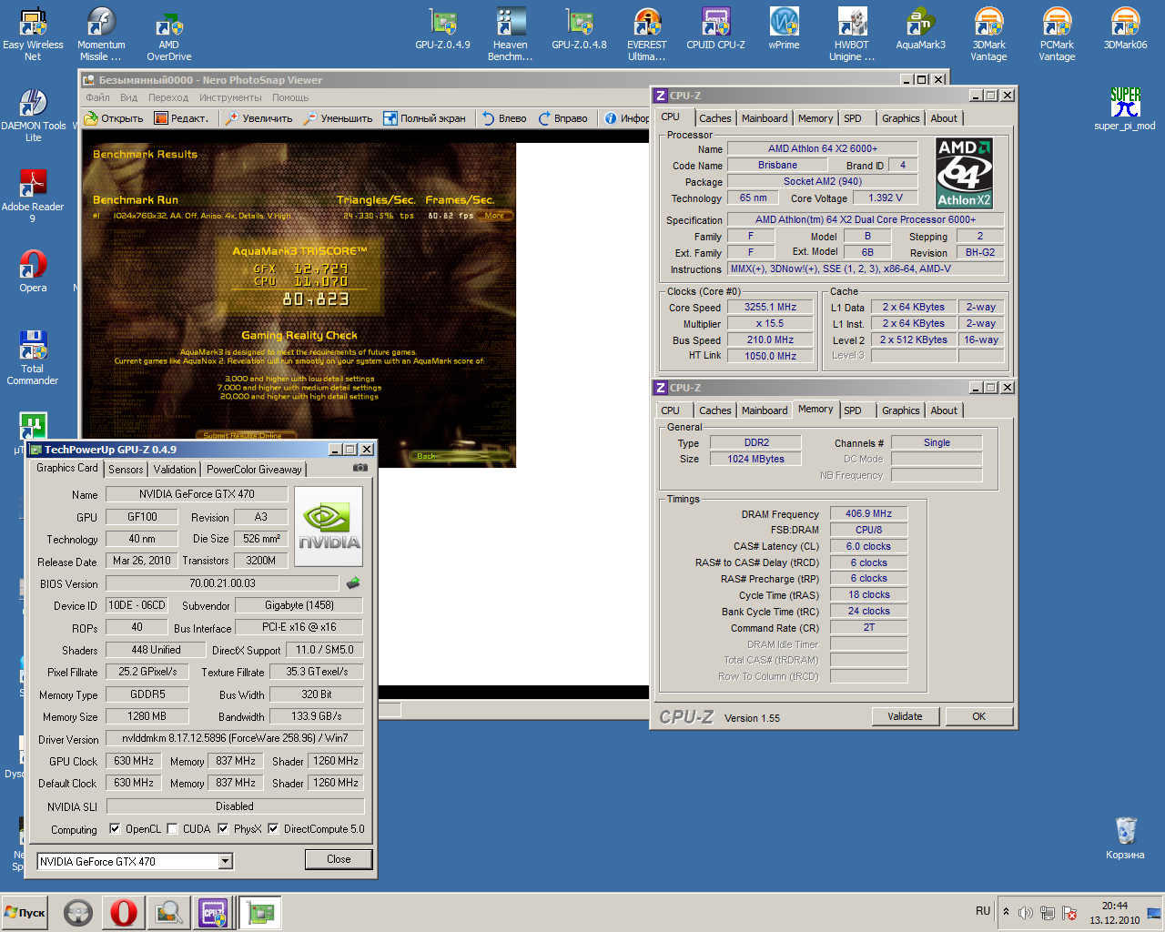Switch to Validation tab in GPU-Z
Viewport: 1165px width, 932px height.
coord(175,470)
